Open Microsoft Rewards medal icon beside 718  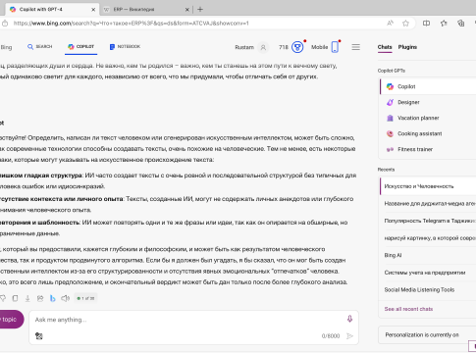[x=297, y=47]
